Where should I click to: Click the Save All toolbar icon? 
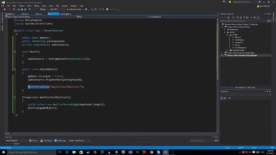(x=25, y=9)
